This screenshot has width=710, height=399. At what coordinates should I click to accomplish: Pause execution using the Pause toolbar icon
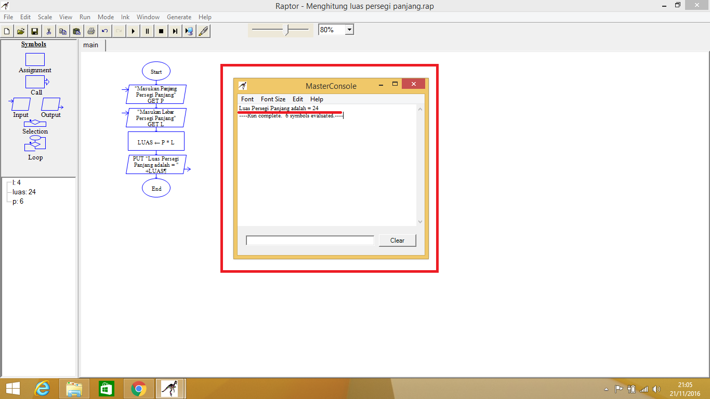point(147,31)
